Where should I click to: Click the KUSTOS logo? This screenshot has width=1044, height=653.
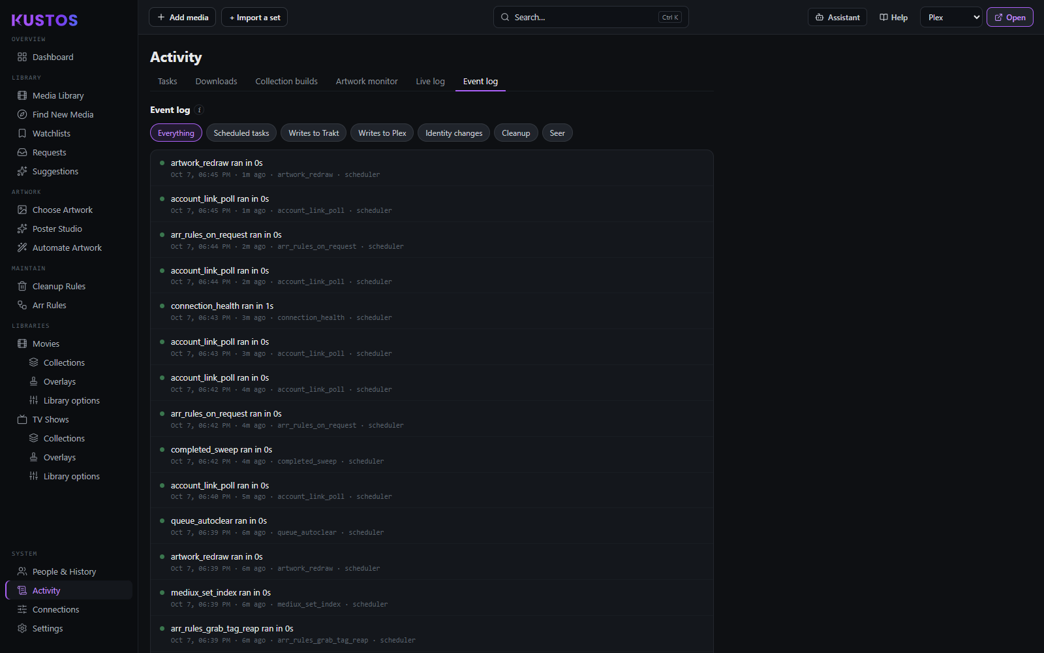(44, 20)
